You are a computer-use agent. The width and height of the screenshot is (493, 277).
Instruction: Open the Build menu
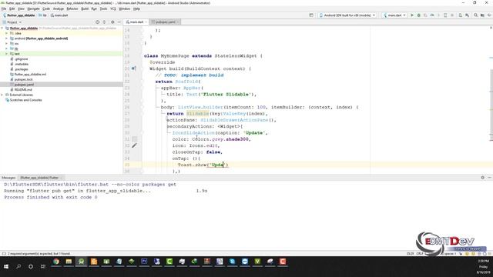(x=85, y=8)
